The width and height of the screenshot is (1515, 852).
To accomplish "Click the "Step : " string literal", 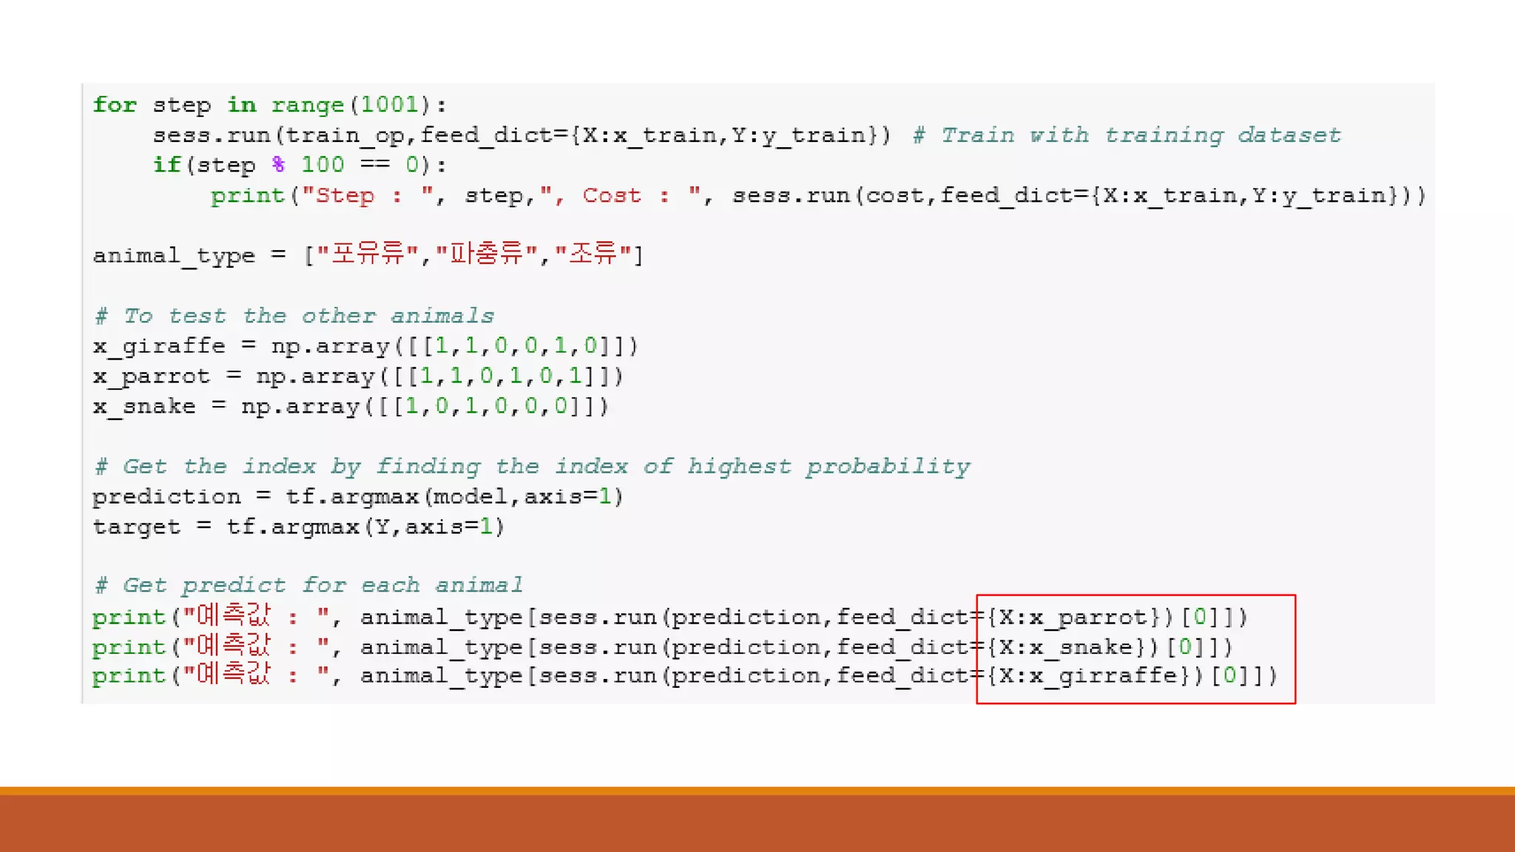I will 368,196.
